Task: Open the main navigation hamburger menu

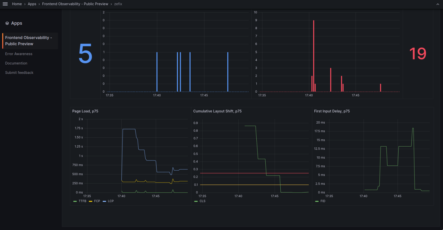Action: click(x=5, y=4)
